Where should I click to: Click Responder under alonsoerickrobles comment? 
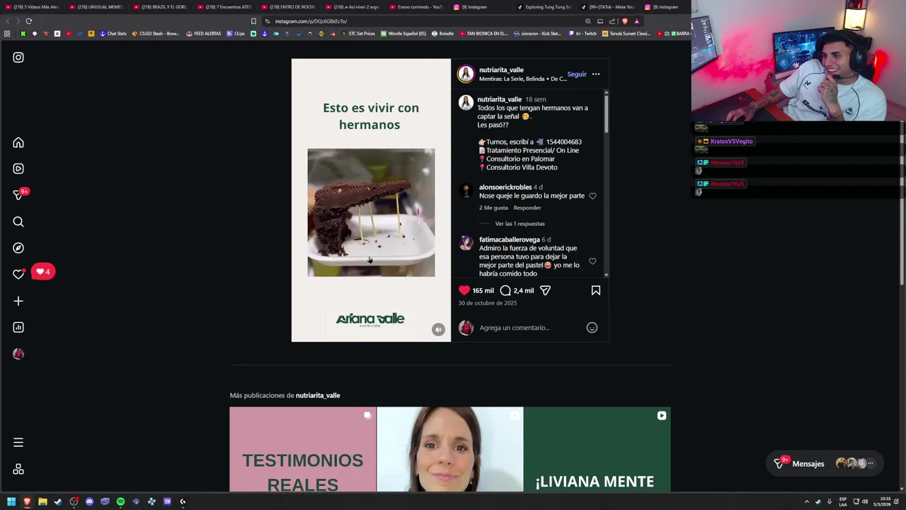tap(527, 208)
